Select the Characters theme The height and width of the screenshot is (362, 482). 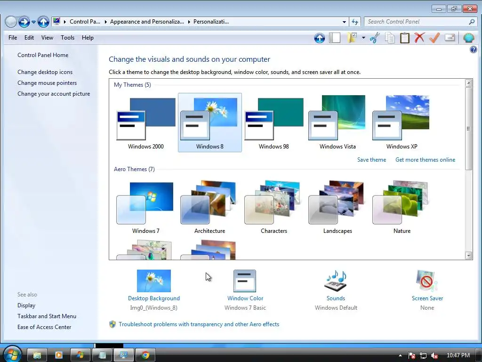pyautogui.click(x=273, y=207)
